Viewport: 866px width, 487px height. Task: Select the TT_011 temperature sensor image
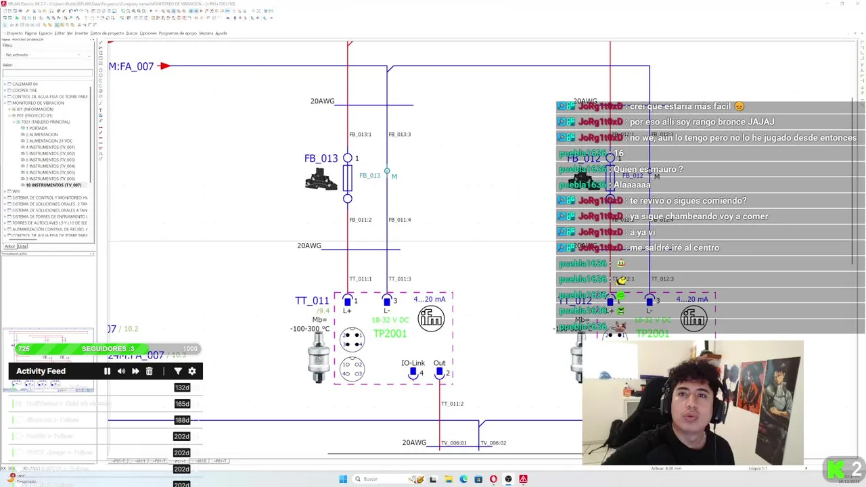click(x=318, y=358)
